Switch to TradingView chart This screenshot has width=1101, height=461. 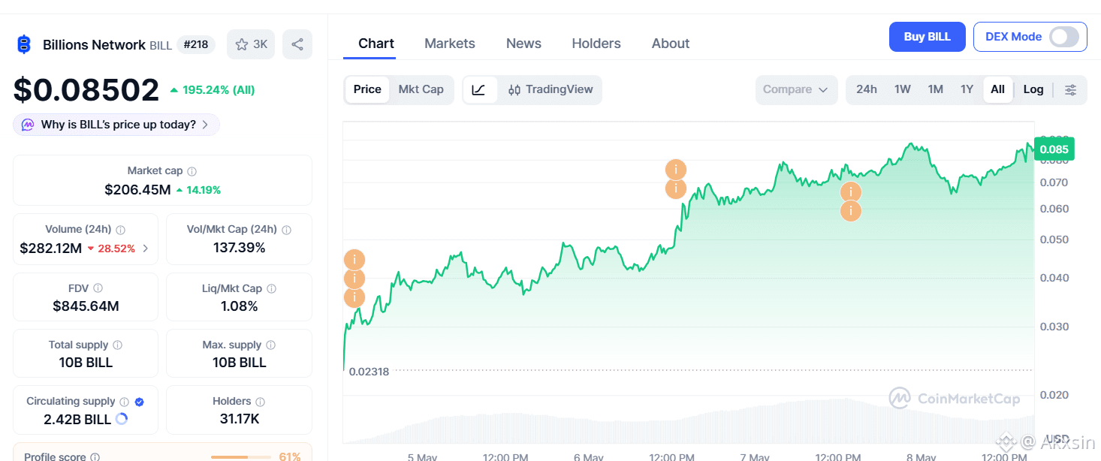point(550,89)
